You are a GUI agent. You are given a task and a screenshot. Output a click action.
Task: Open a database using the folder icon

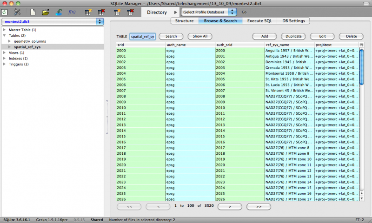pos(46,12)
